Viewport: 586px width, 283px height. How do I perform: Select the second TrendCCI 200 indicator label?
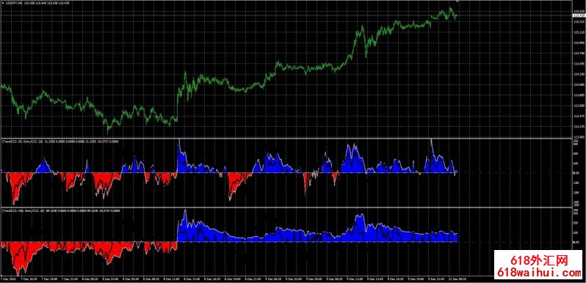tap(23, 210)
